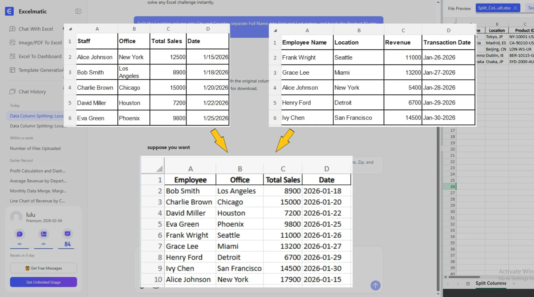534x297 pixels.
Task: Open Number of Files Uploaded chat
Action: point(35,148)
